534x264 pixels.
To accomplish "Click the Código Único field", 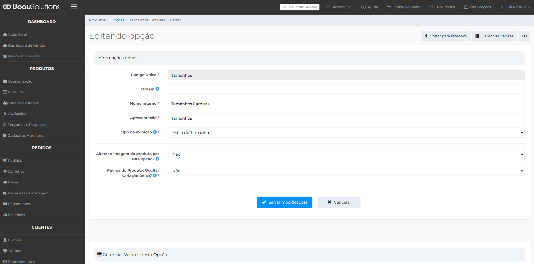I will pyautogui.click(x=346, y=75).
